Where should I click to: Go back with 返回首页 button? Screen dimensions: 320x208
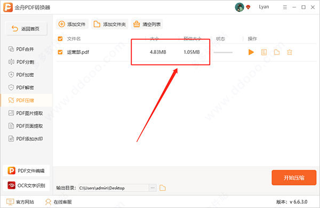pyautogui.click(x=26, y=29)
